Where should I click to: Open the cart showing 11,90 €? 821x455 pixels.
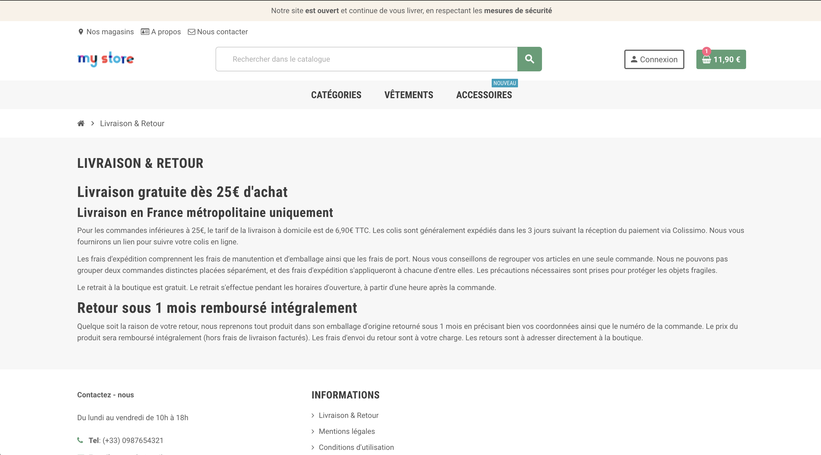721,59
